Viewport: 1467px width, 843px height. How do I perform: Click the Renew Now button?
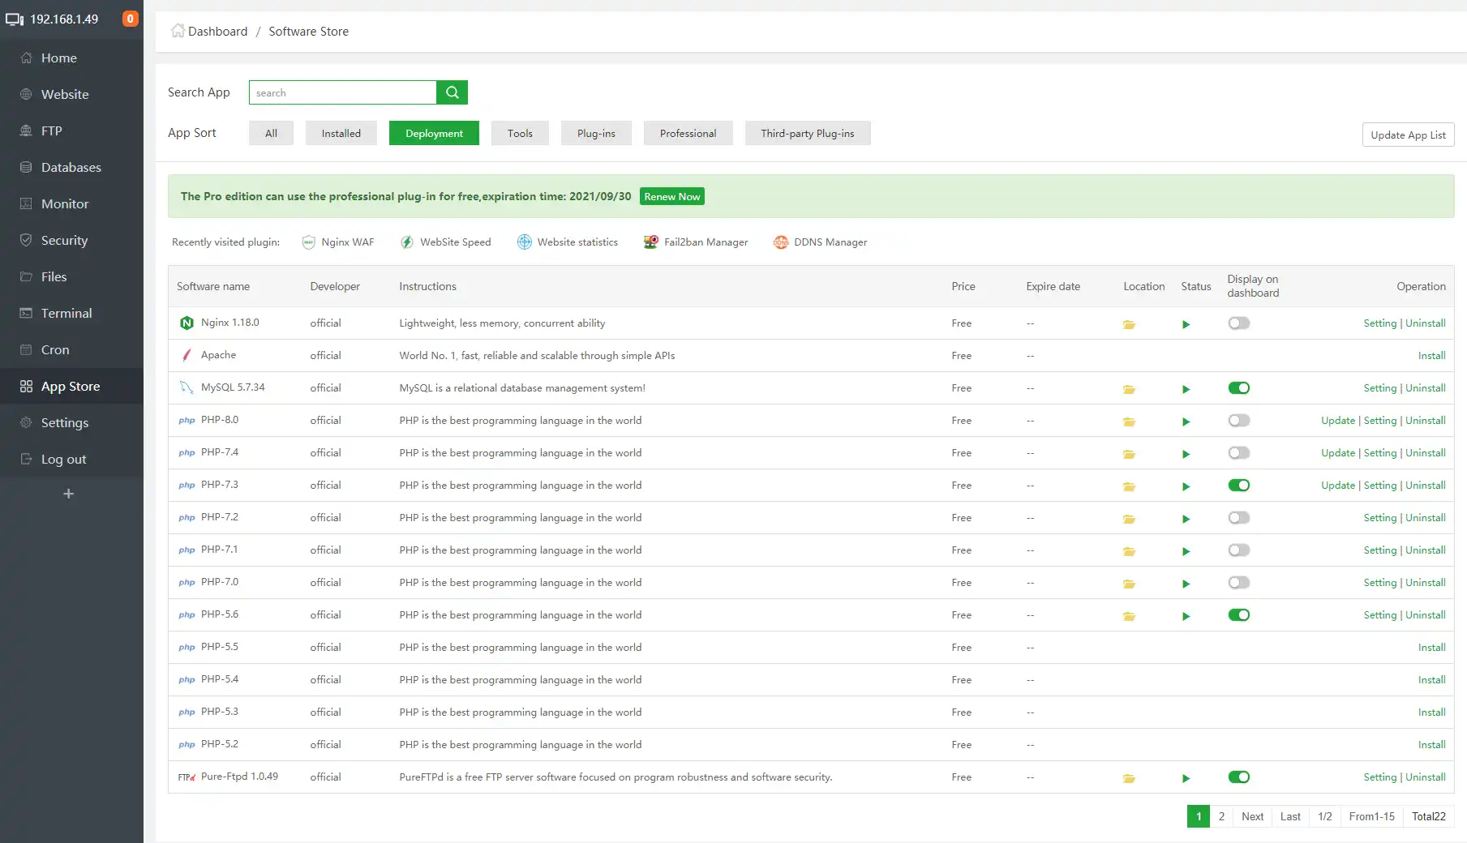pos(671,197)
